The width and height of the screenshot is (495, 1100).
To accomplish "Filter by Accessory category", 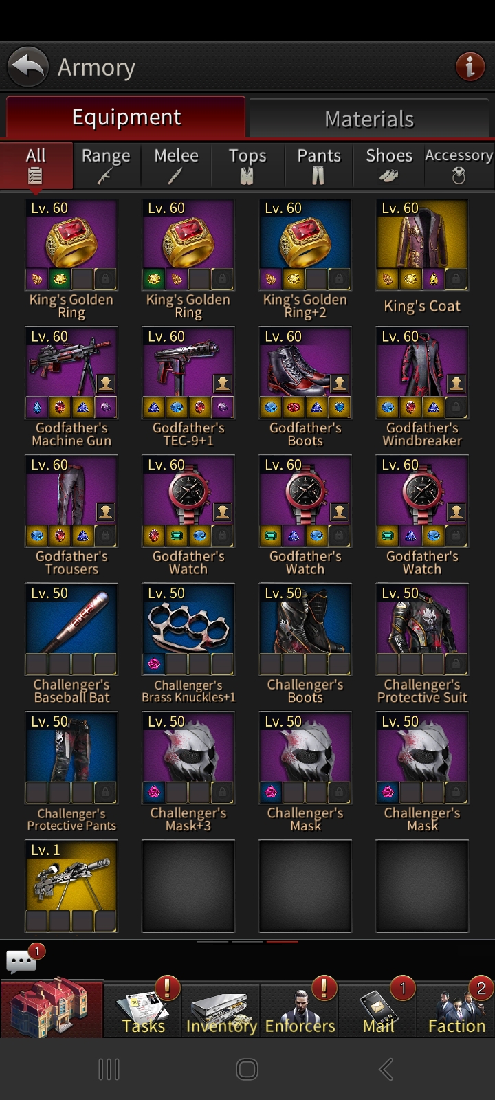I will (459, 165).
